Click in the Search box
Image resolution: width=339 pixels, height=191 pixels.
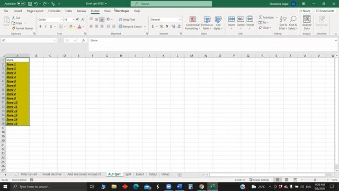tap(171, 4)
